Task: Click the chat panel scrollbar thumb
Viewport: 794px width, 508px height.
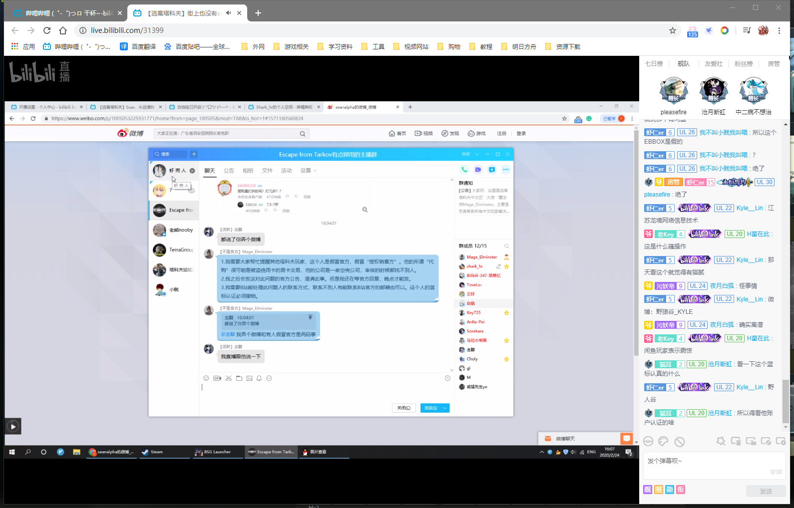Action: tap(786, 401)
